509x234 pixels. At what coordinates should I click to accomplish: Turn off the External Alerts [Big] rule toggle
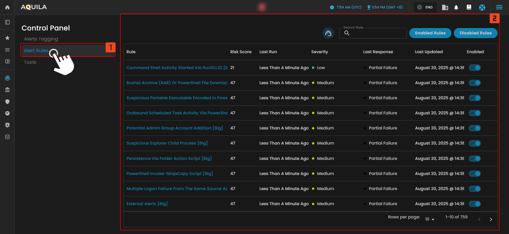[475, 204]
